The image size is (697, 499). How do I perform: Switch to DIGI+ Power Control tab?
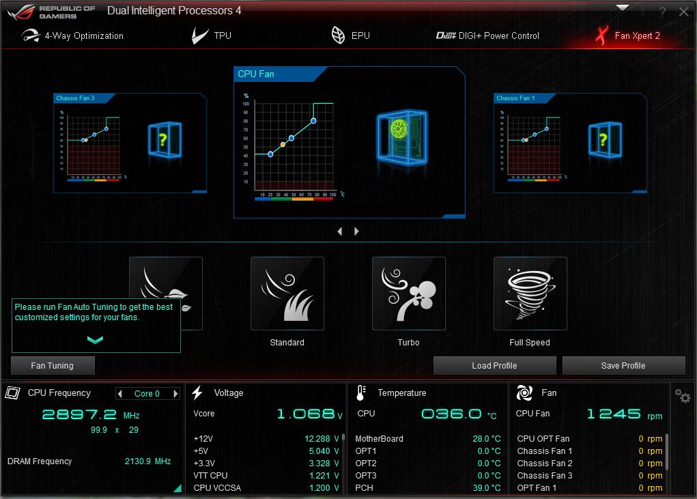point(487,35)
